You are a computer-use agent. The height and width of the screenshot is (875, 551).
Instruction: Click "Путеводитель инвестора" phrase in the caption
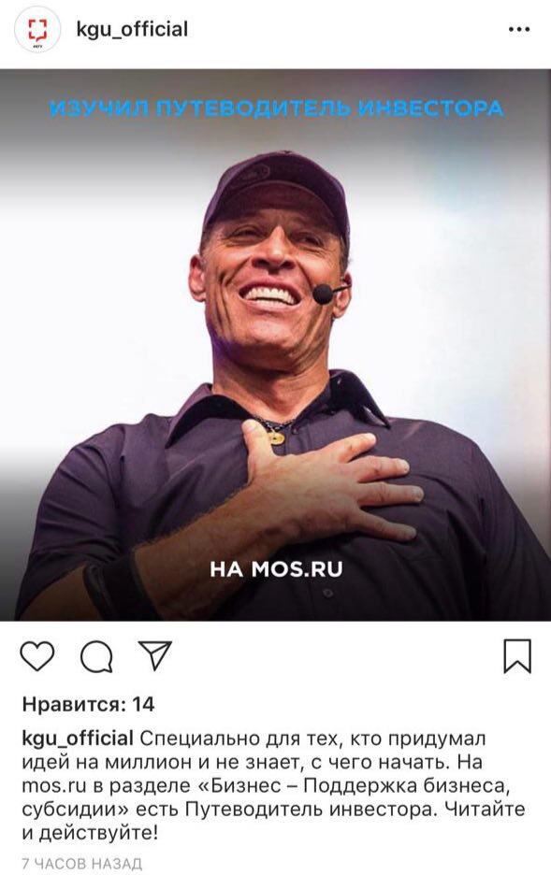click(310, 810)
